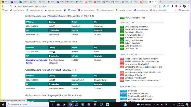Show hidden system tray icons chevron
The height and width of the screenshot is (107, 191).
(154, 104)
